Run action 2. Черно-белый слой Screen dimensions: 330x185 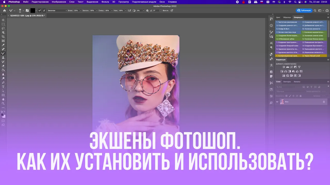pyautogui.click(x=314, y=56)
